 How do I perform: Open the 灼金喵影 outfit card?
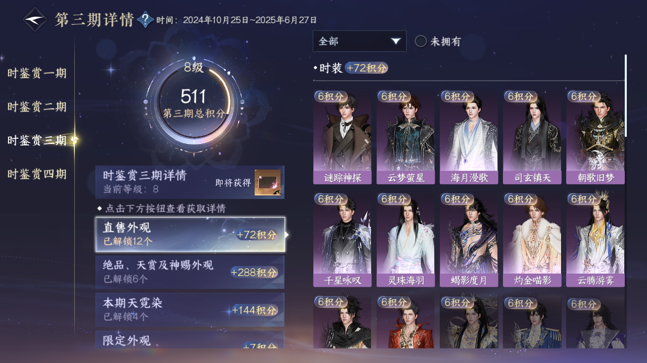click(532, 240)
